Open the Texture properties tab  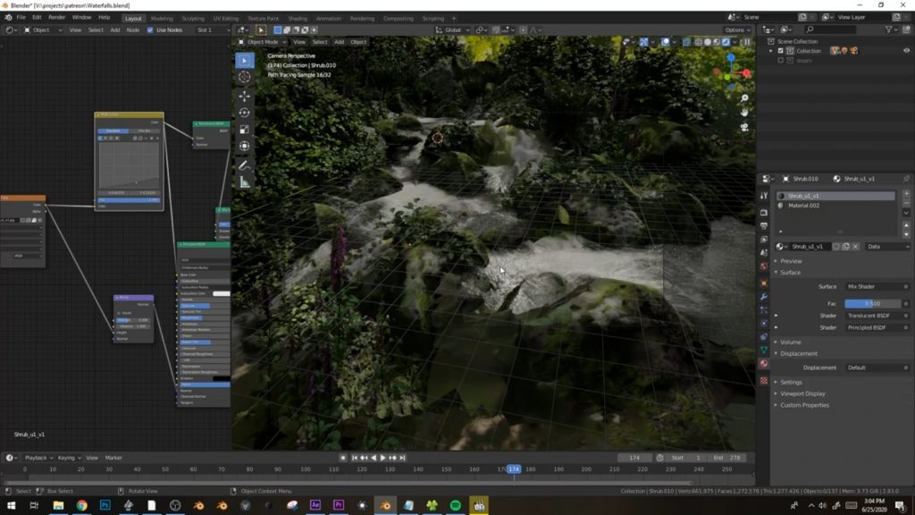[764, 381]
